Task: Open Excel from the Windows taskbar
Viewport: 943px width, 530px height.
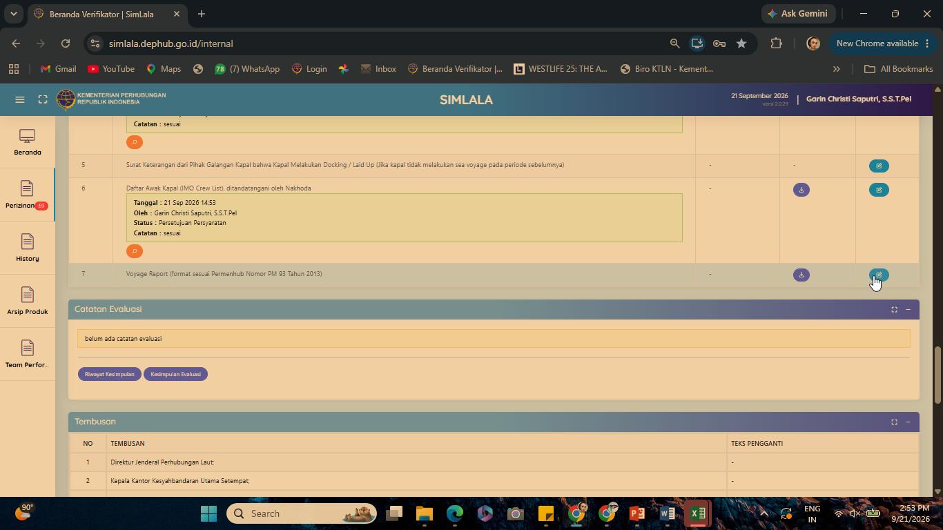Action: [x=697, y=513]
